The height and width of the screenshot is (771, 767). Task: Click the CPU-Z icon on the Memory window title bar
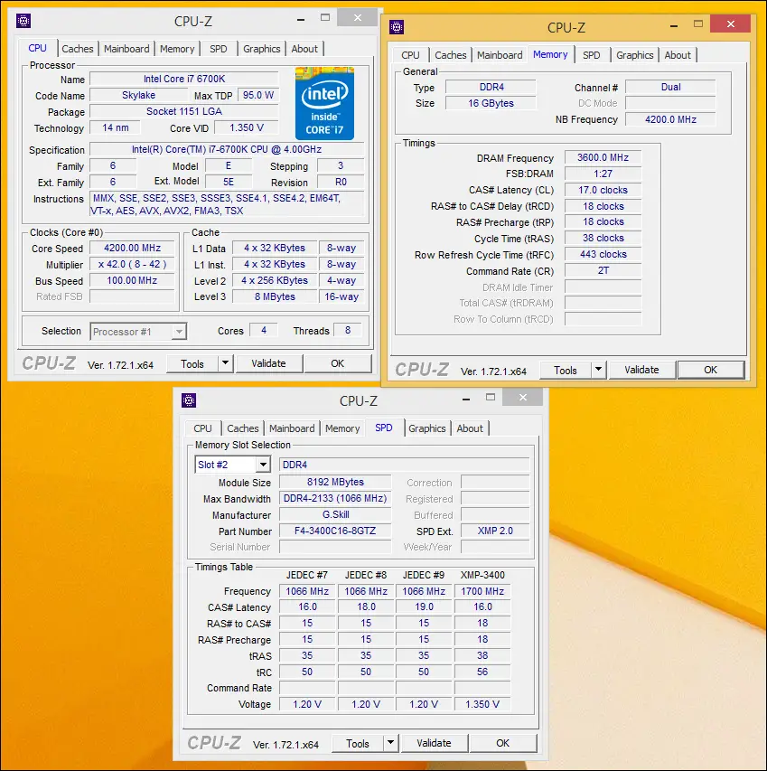click(x=397, y=27)
